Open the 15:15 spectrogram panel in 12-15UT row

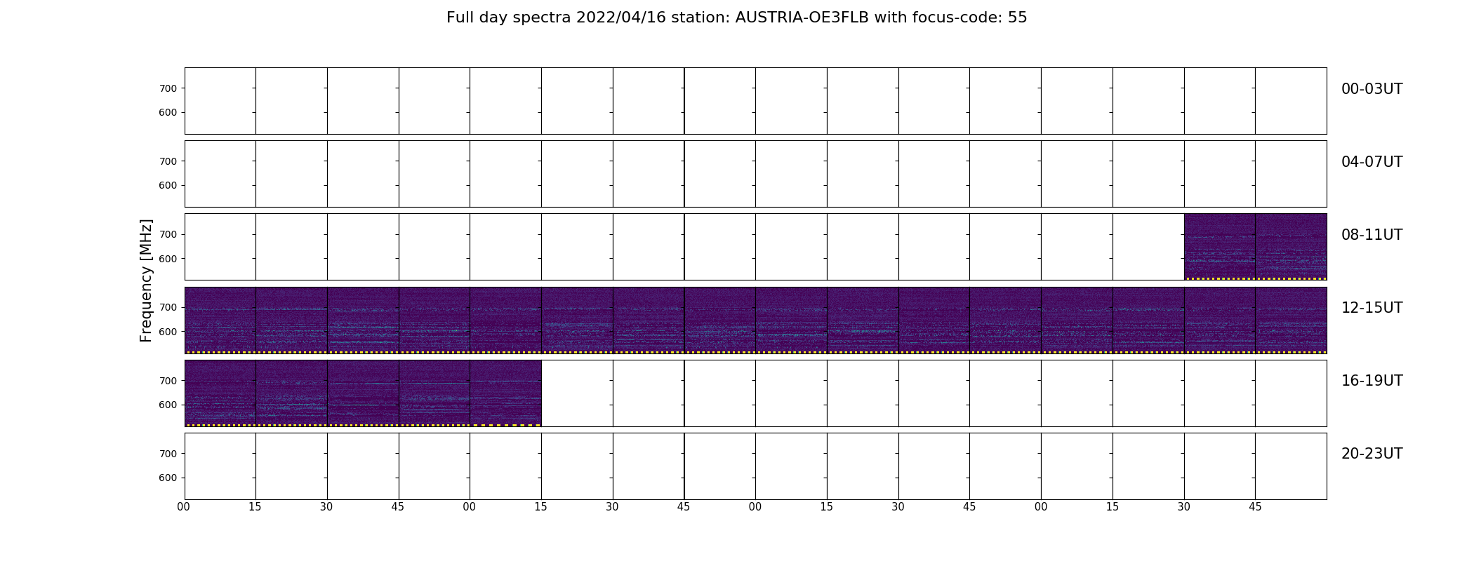[x=1148, y=320]
